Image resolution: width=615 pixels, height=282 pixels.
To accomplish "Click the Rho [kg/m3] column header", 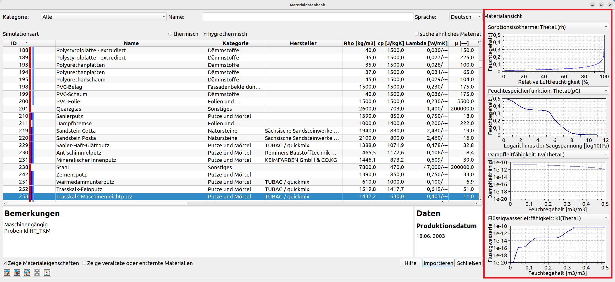I will [x=359, y=43].
